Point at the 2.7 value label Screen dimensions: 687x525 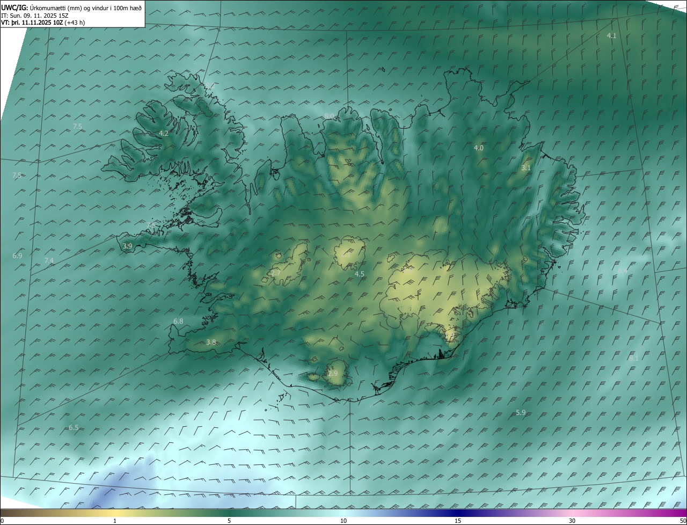click(x=276, y=273)
